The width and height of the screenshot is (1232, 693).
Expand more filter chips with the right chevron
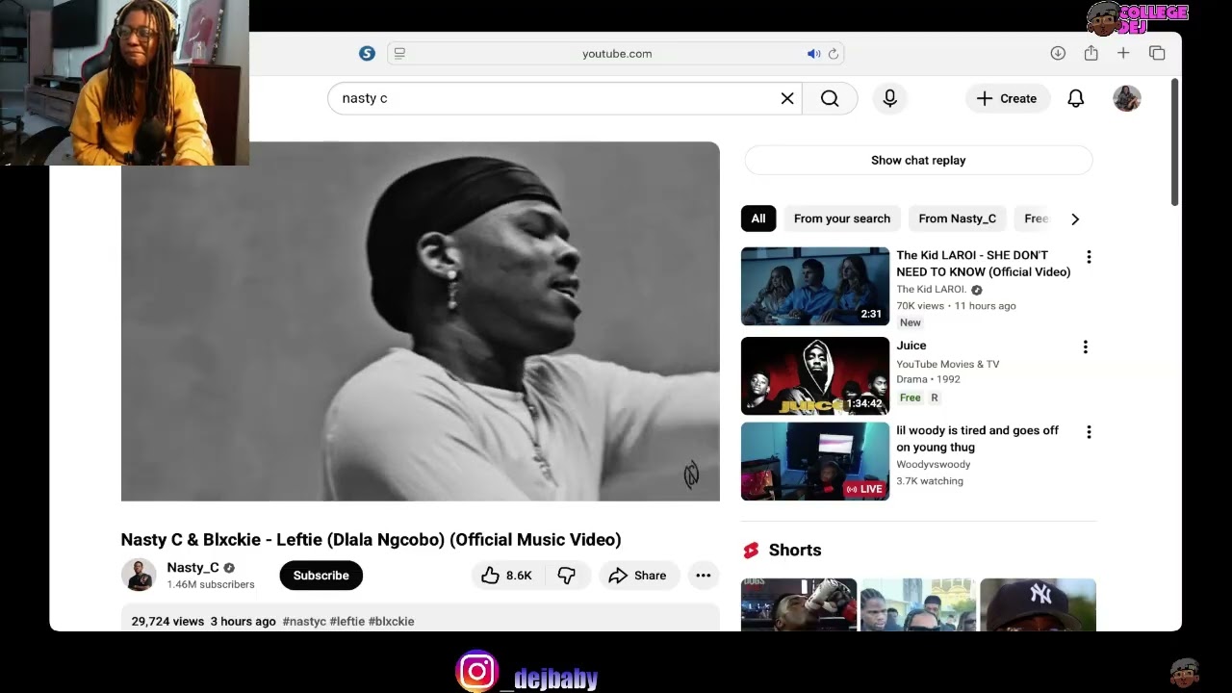[1075, 218]
